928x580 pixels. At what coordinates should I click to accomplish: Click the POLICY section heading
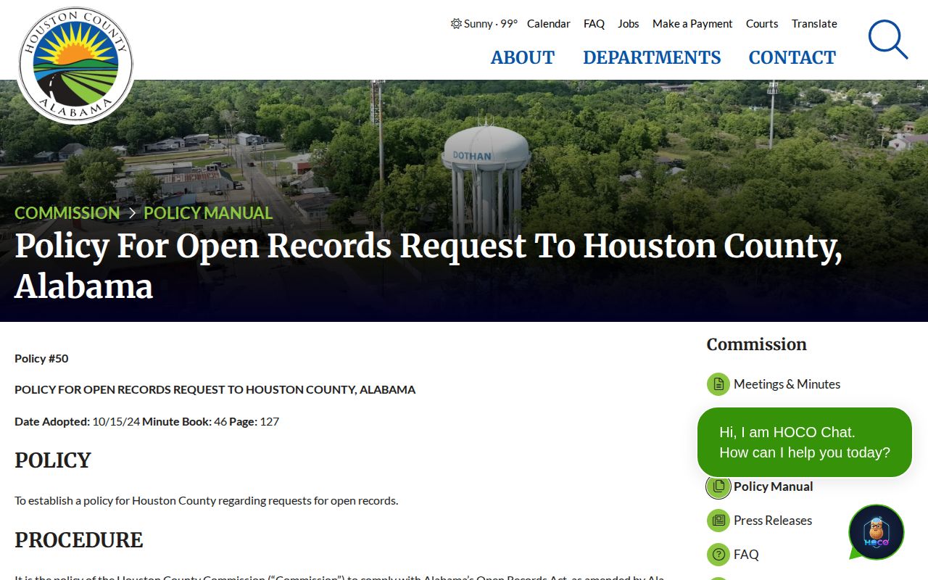pos(53,460)
